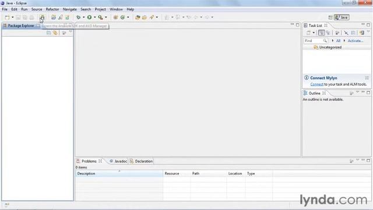The height and width of the screenshot is (210, 373).
Task: Open the Help menu
Action: pyautogui.click(x=131, y=9)
